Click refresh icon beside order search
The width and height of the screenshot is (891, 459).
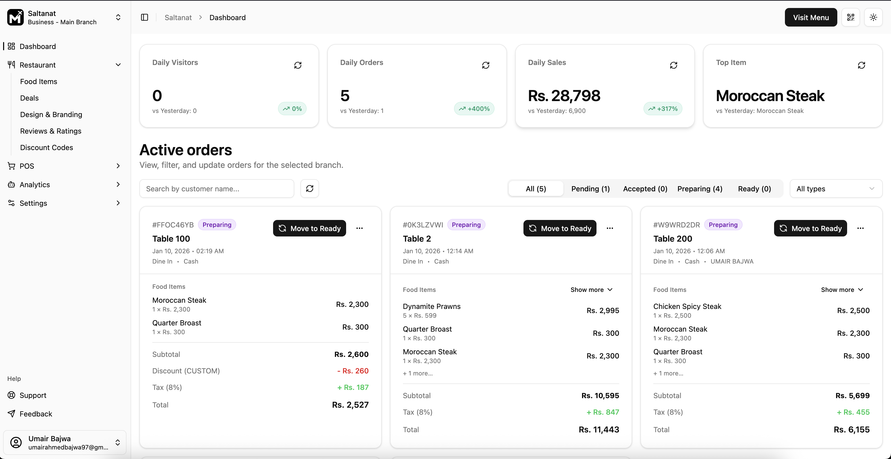pyautogui.click(x=309, y=188)
